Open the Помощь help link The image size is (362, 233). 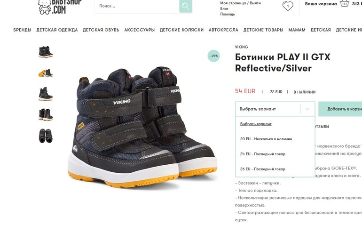click(228, 14)
